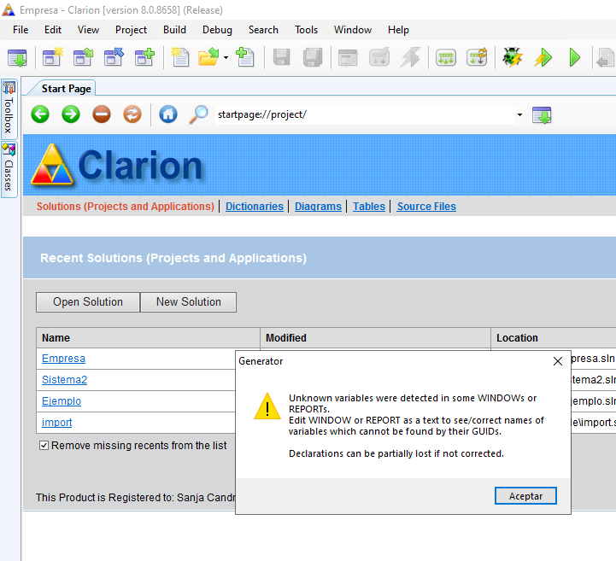Image resolution: width=616 pixels, height=561 pixels.
Task: Open the Source Files link
Action: 426,207
